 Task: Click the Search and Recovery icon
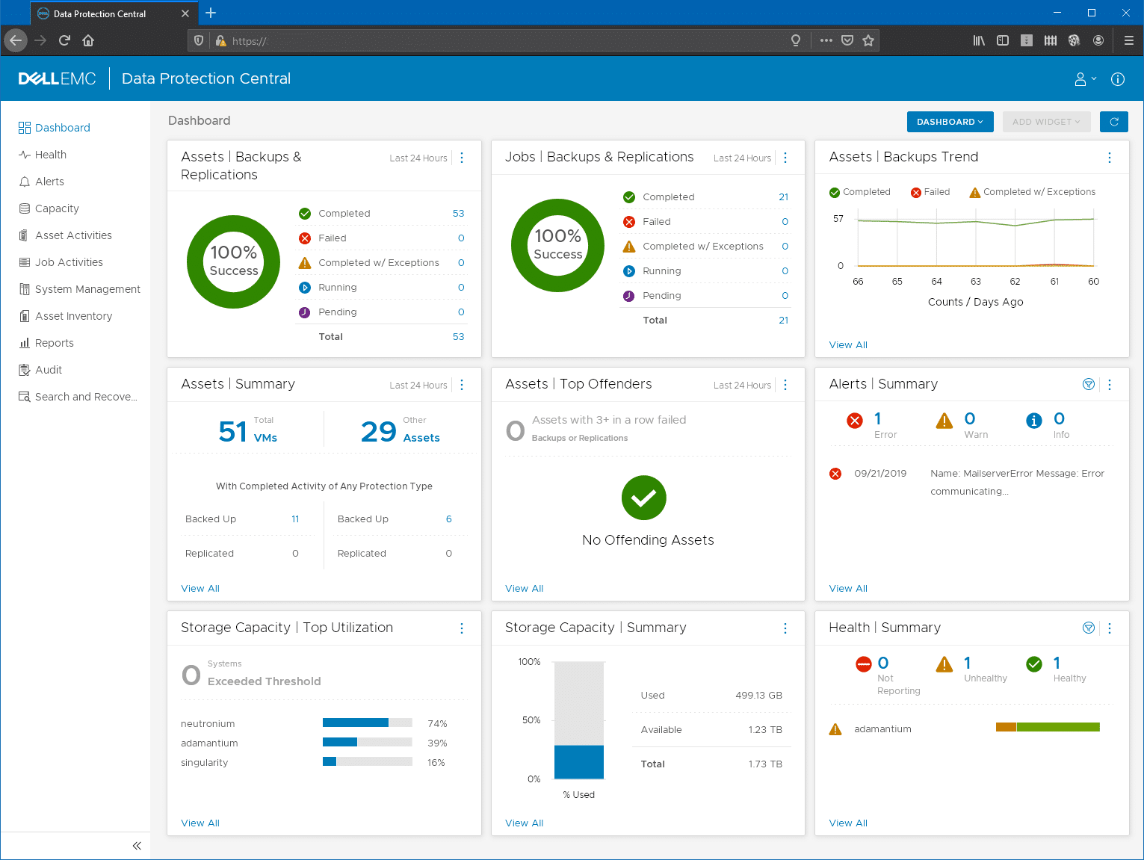[x=24, y=397]
